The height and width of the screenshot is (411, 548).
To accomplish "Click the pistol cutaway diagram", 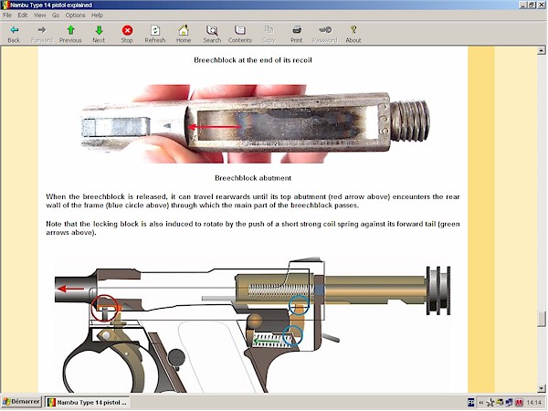I will click(x=253, y=324).
